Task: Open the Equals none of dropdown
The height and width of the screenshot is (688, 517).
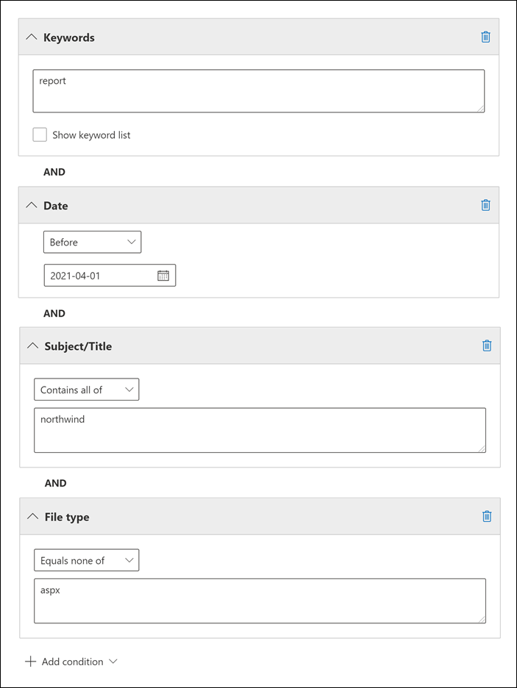Action: (x=86, y=560)
